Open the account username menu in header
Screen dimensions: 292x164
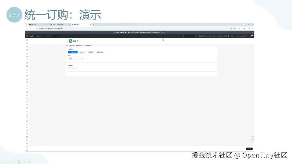coord(242,36)
